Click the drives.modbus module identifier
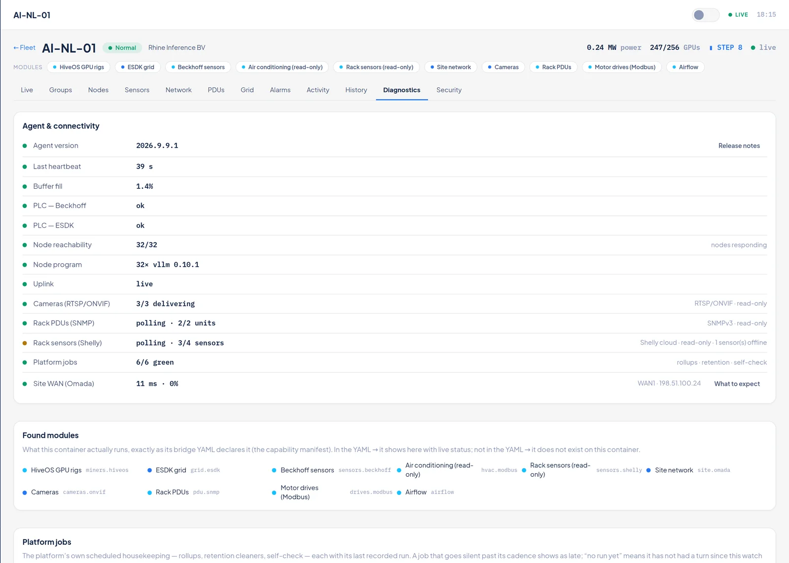 (371, 493)
